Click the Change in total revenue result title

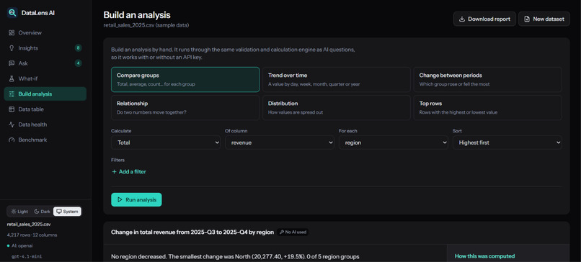pos(192,232)
